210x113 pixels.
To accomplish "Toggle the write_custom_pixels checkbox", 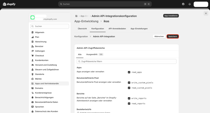I will point(129,83).
